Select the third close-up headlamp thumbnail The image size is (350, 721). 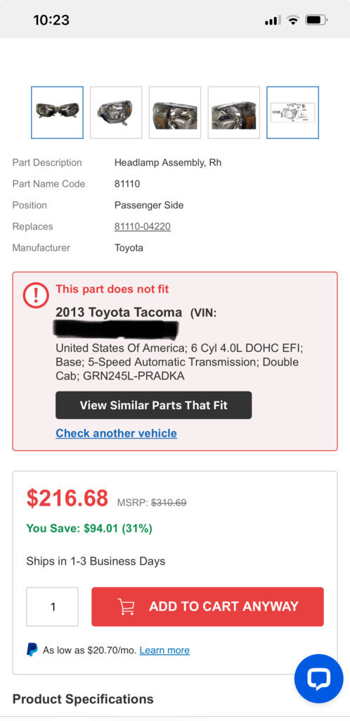click(x=175, y=112)
